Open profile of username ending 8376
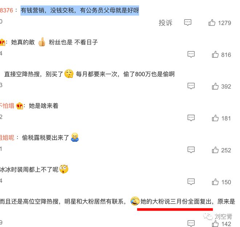The width and height of the screenshot is (240, 227). click(7, 10)
